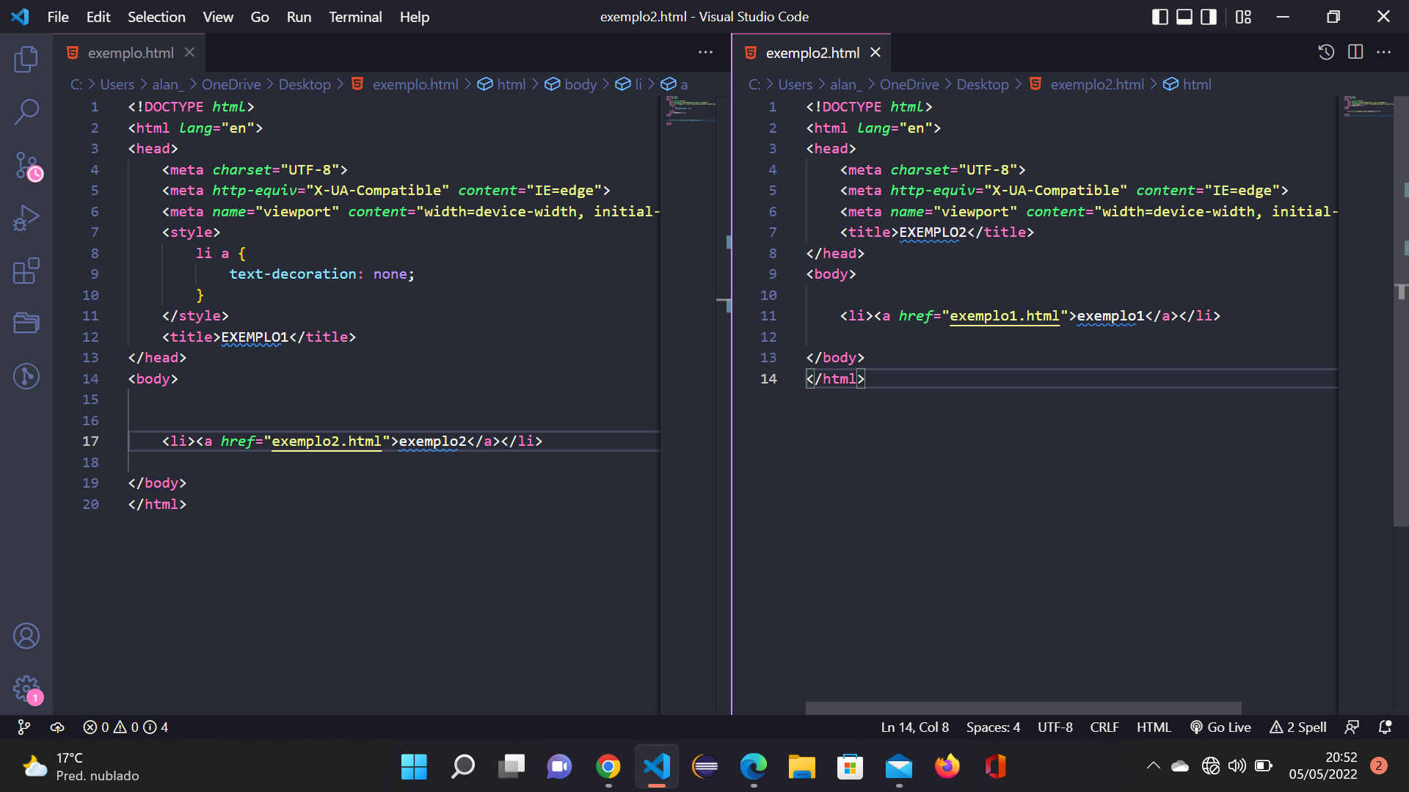Open the Run and Debug view
Viewport: 1409px width, 792px height.
[26, 219]
